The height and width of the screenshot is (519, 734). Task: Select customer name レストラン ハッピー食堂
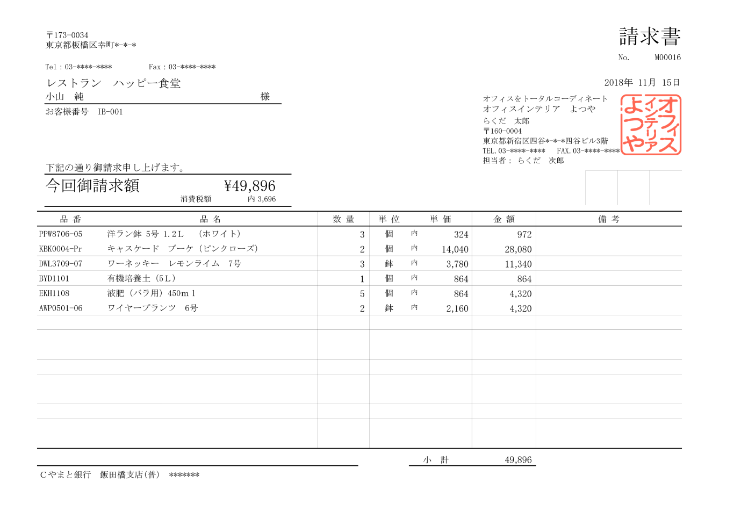pyautogui.click(x=113, y=83)
